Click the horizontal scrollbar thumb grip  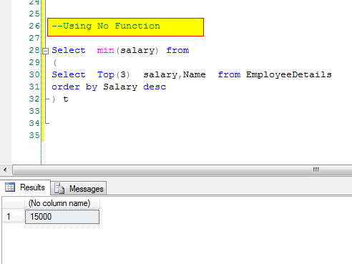(316, 170)
